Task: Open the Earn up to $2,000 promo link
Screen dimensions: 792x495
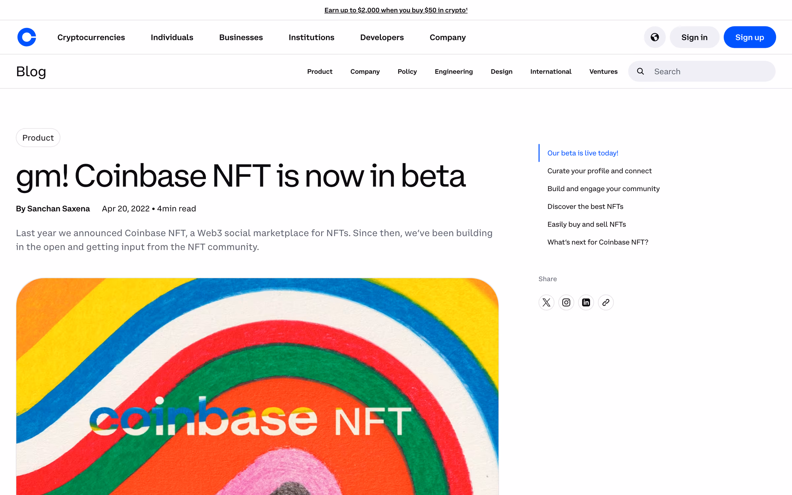Action: pyautogui.click(x=396, y=10)
